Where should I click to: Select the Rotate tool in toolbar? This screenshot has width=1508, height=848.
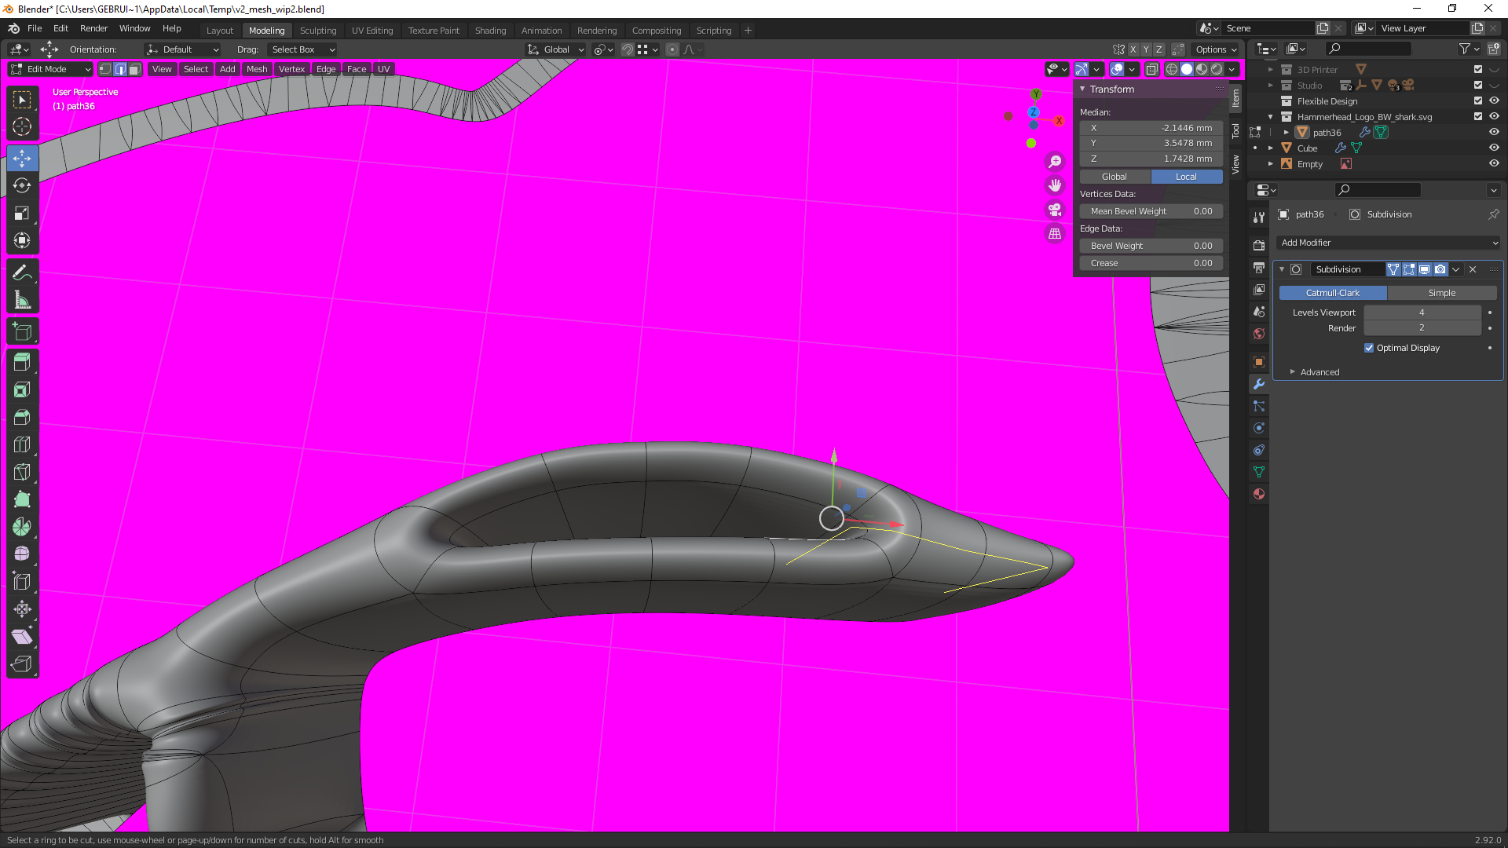tap(22, 186)
